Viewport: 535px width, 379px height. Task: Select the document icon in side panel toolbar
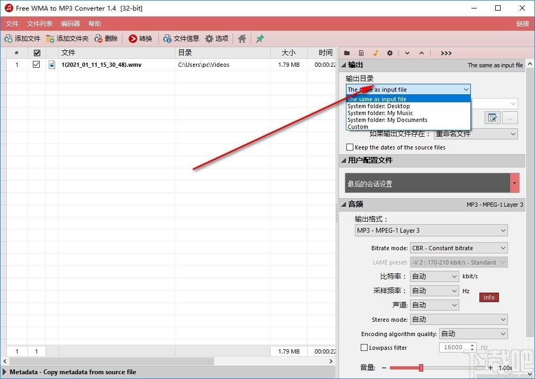coord(361,53)
